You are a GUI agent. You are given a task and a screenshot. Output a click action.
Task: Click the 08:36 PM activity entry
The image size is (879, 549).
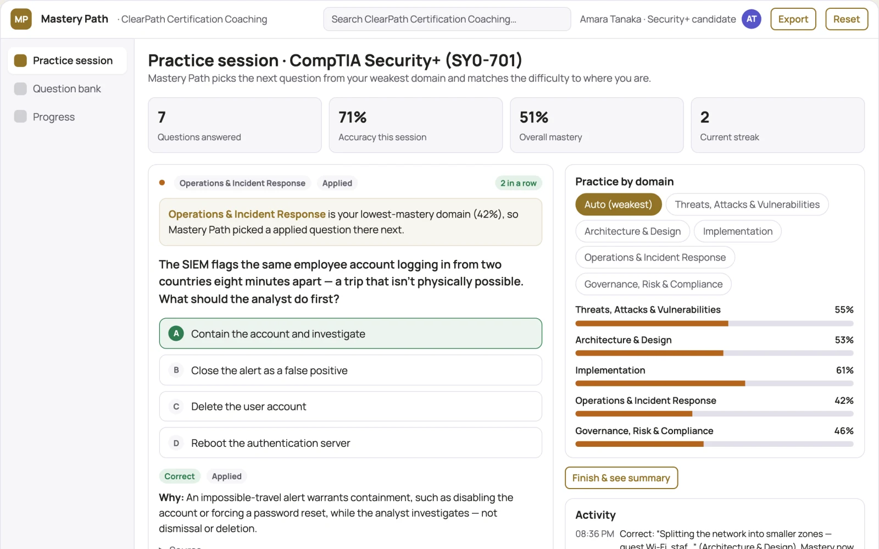[x=714, y=540]
